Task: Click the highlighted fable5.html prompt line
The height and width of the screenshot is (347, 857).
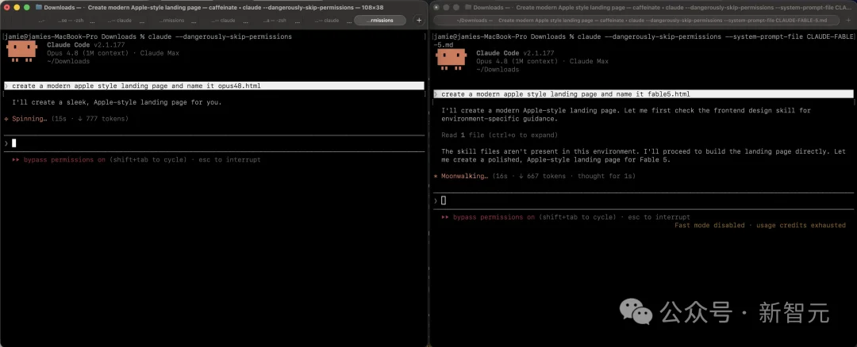Action: click(643, 93)
